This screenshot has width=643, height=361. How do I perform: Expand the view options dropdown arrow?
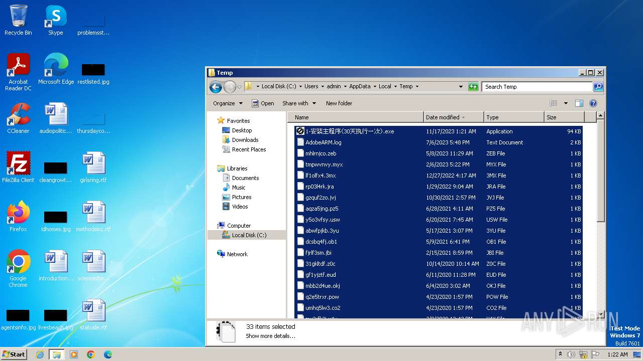[x=566, y=103]
